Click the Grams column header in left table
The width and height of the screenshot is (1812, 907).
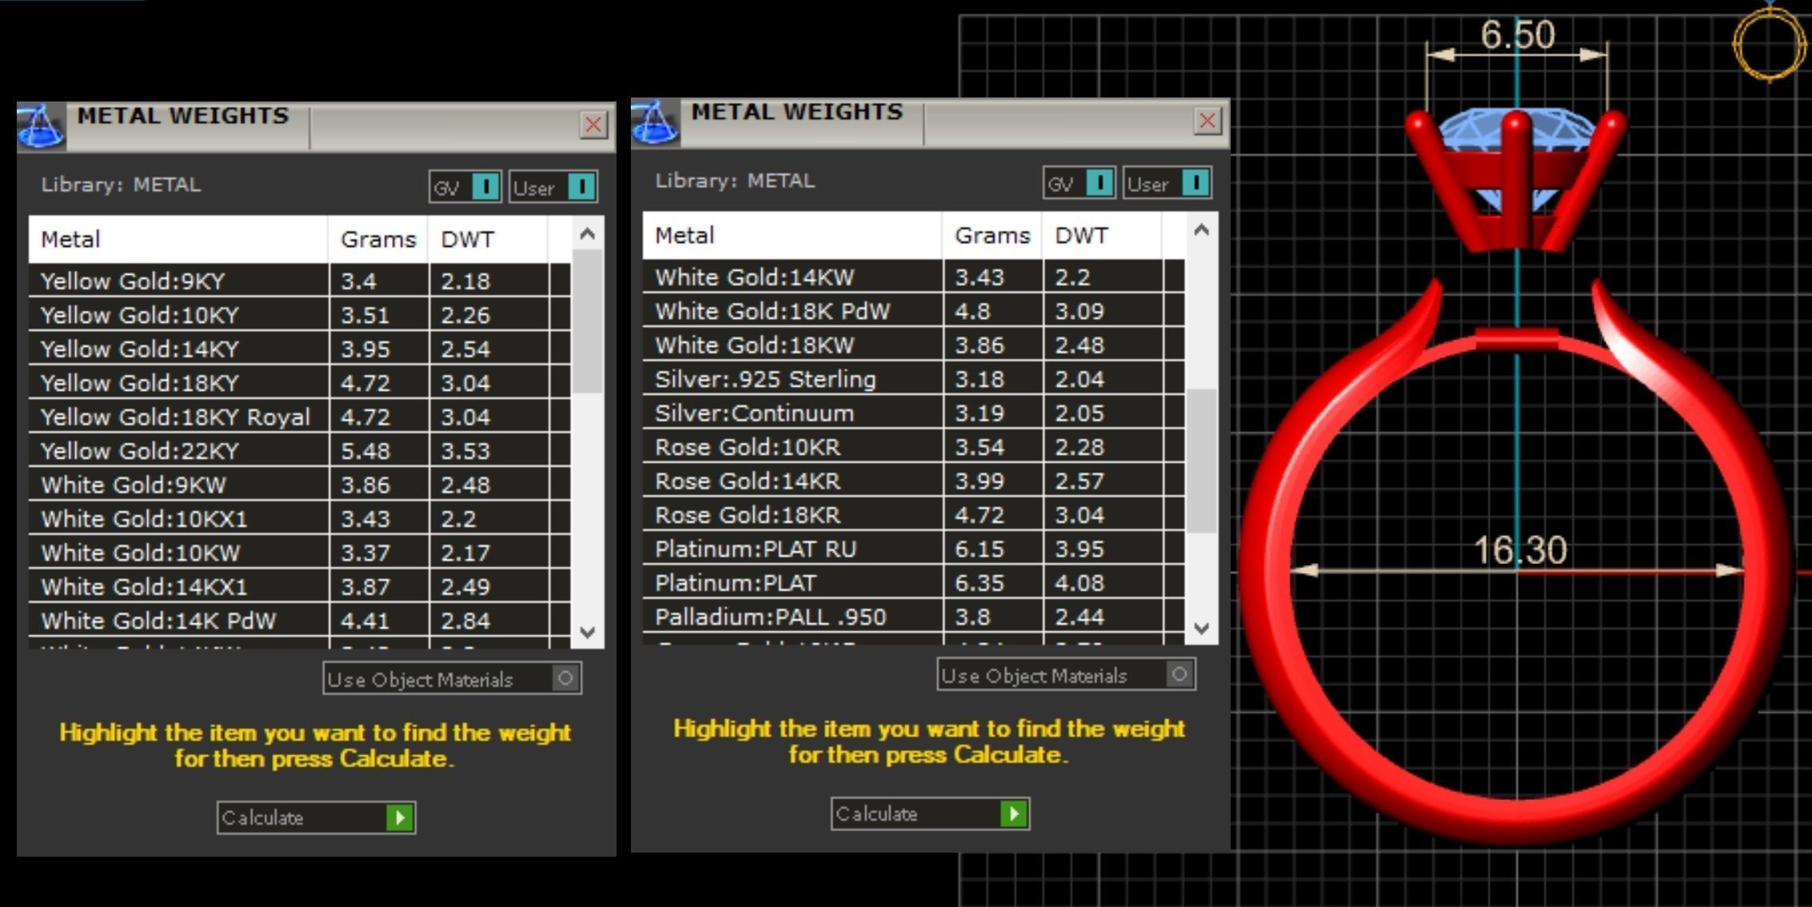tap(377, 239)
